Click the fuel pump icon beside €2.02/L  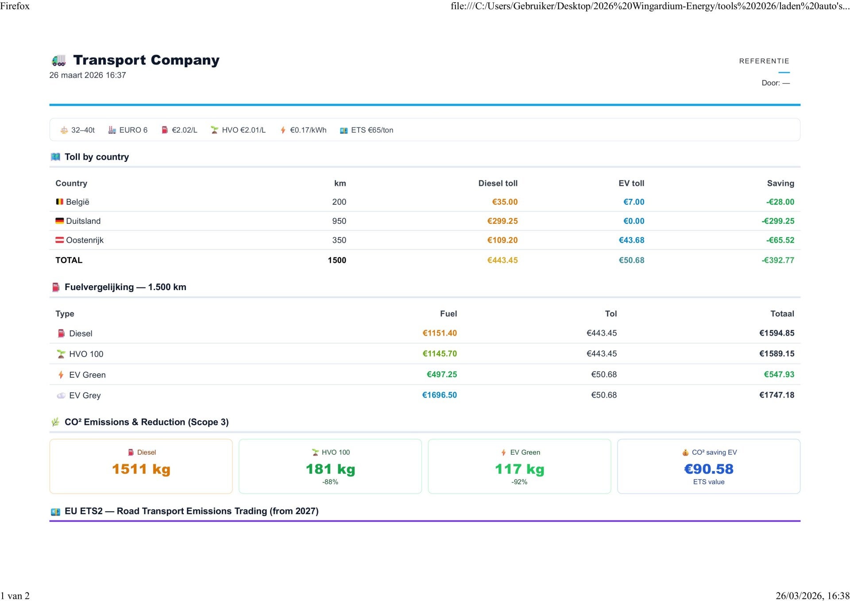click(165, 130)
